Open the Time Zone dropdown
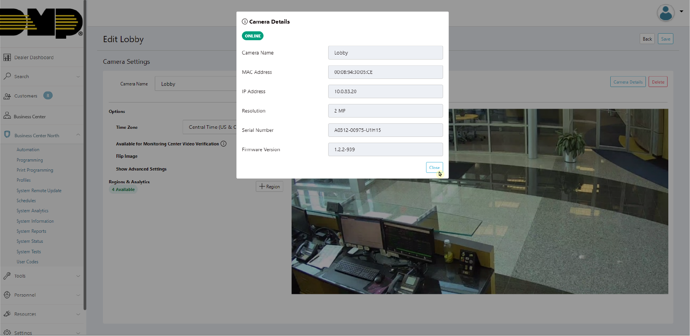This screenshot has width=690, height=336. [210, 127]
